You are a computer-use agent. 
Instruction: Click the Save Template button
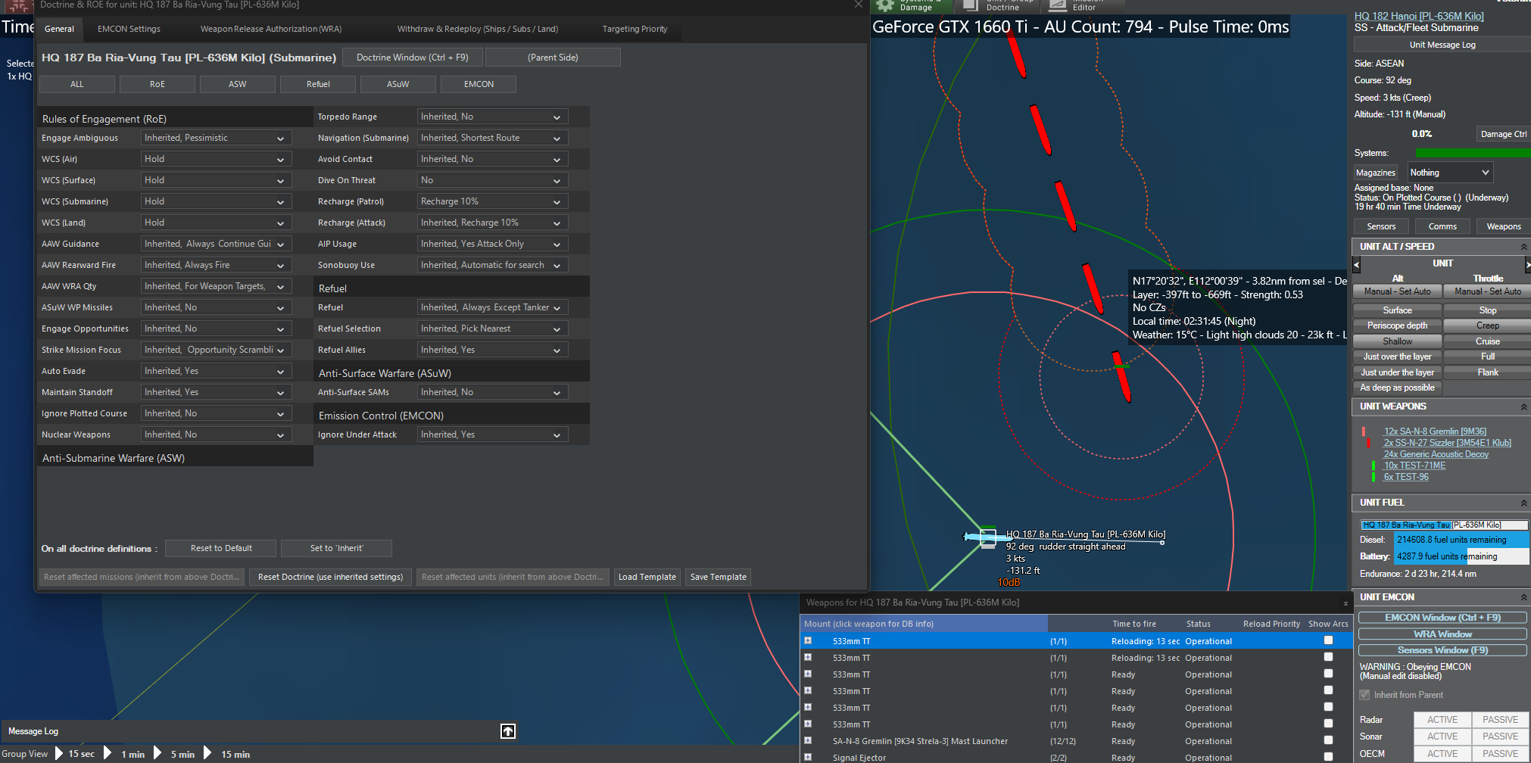click(x=719, y=577)
